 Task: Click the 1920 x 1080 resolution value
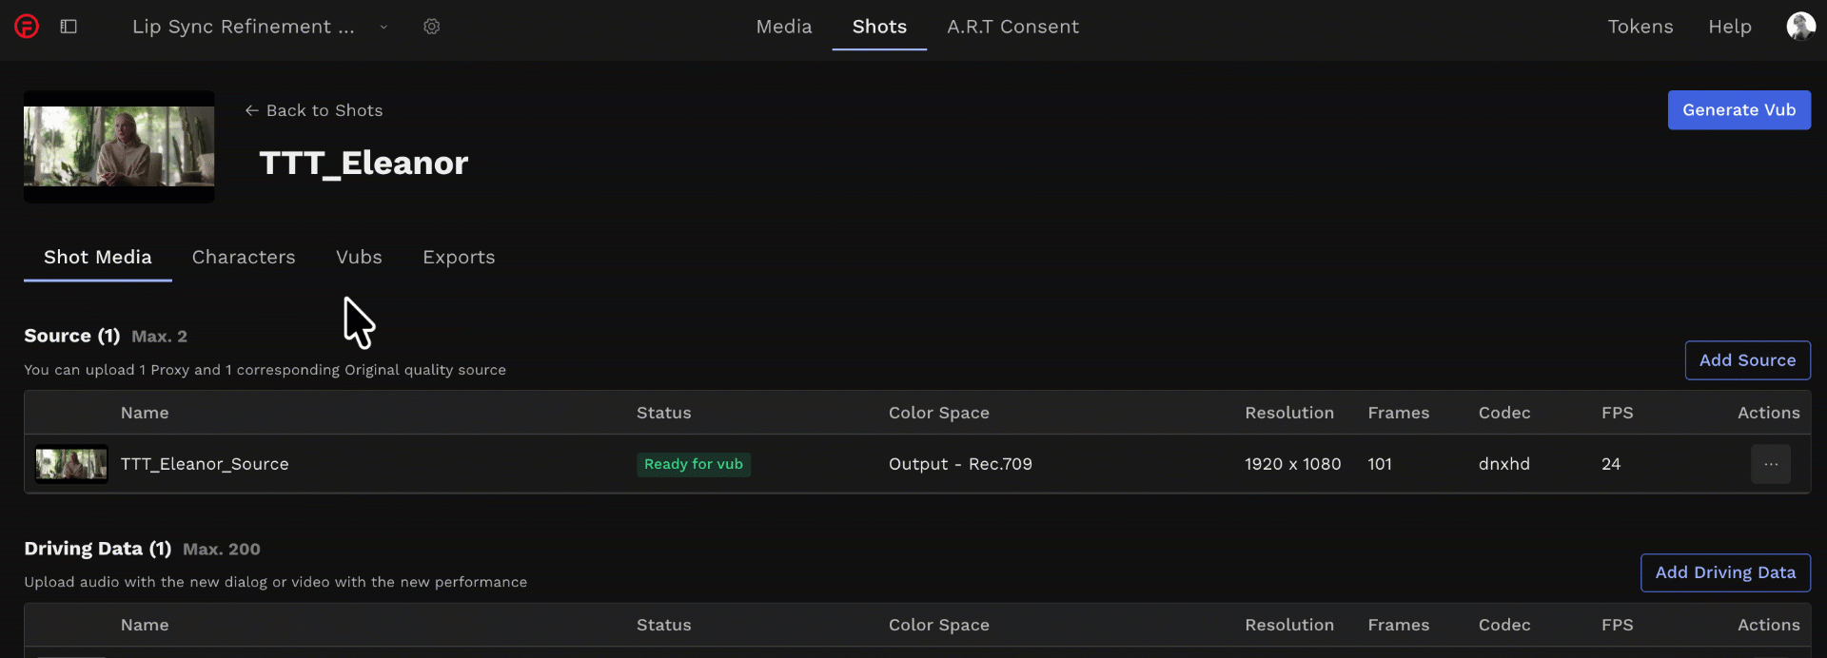tap(1292, 464)
